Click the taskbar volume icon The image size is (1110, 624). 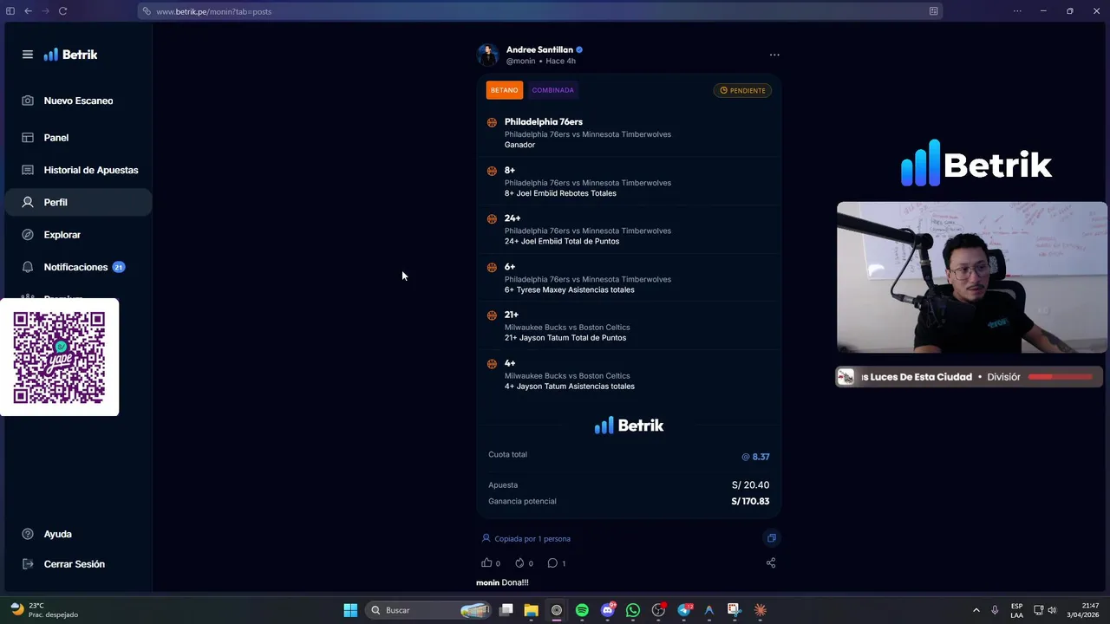coord(1052,610)
